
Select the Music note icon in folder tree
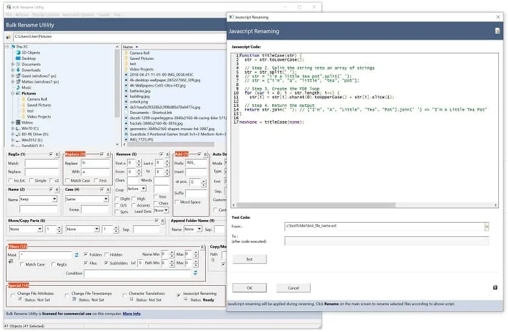pyautogui.click(x=18, y=87)
